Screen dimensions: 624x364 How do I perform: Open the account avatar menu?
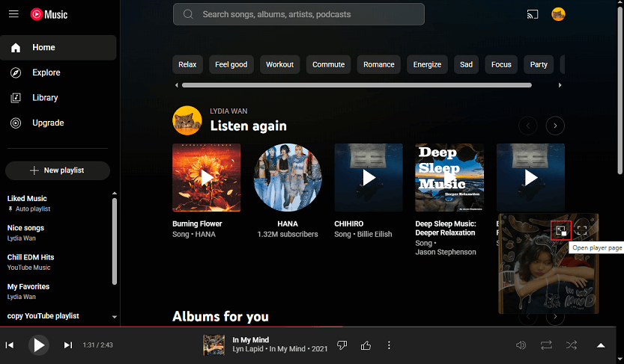558,14
